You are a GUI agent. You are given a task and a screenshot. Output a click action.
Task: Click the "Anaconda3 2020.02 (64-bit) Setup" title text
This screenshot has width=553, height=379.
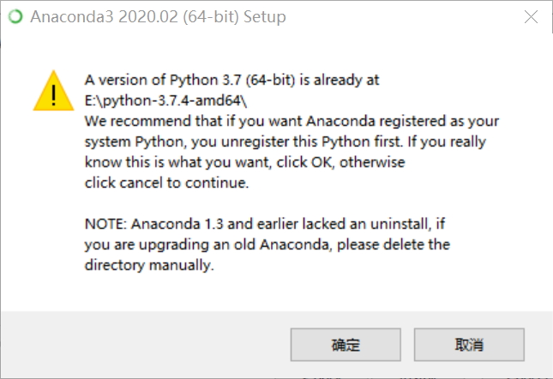158,17
